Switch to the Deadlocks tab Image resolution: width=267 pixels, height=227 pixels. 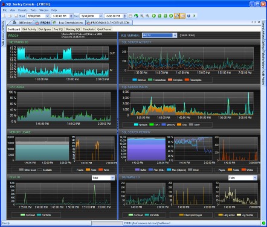[x=89, y=30]
